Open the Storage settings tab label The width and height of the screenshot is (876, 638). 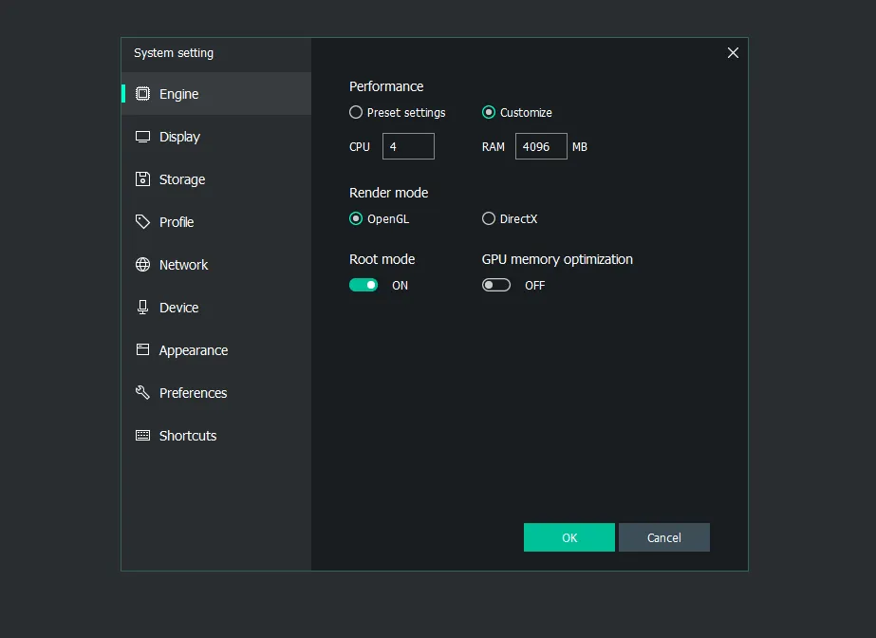tap(182, 179)
